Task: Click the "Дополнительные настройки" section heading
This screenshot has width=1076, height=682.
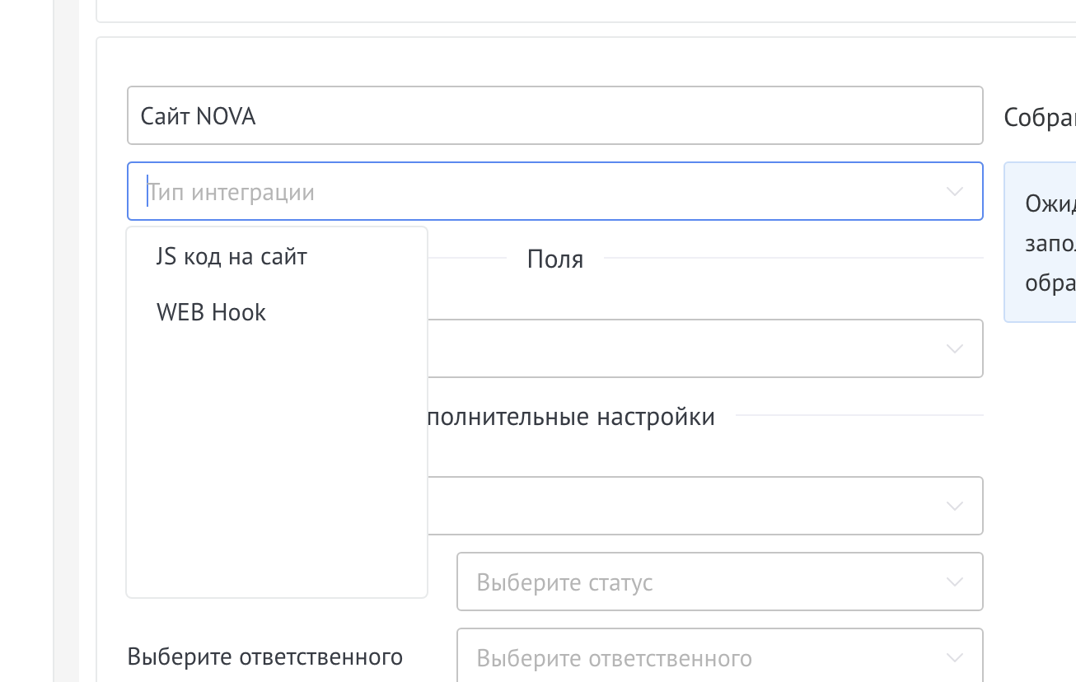Action: click(x=570, y=417)
